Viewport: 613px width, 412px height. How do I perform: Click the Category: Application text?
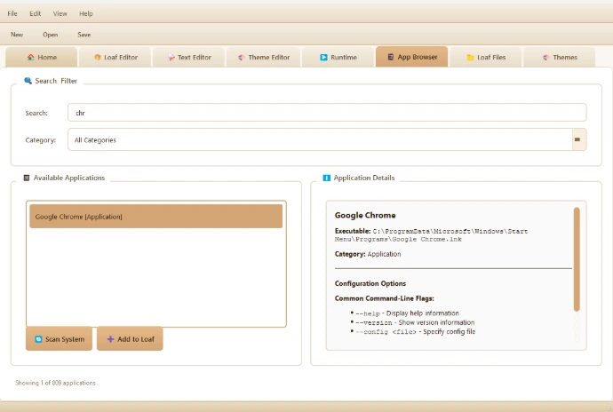pyautogui.click(x=368, y=254)
